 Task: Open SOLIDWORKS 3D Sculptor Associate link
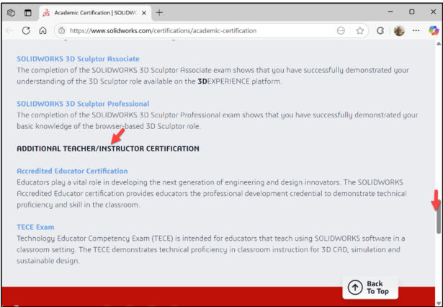pyautogui.click(x=78, y=59)
